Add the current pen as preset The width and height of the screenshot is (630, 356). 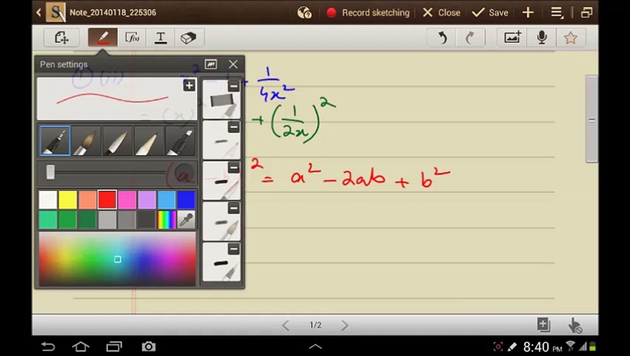pos(189,86)
